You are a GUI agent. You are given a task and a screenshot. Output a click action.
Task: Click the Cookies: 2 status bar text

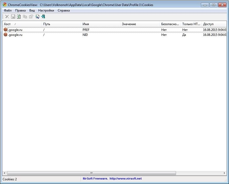click(10, 179)
